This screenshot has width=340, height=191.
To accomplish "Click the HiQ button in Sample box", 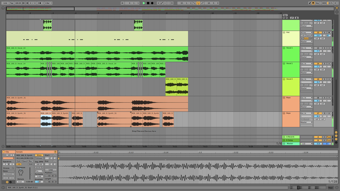I will point(19,164).
